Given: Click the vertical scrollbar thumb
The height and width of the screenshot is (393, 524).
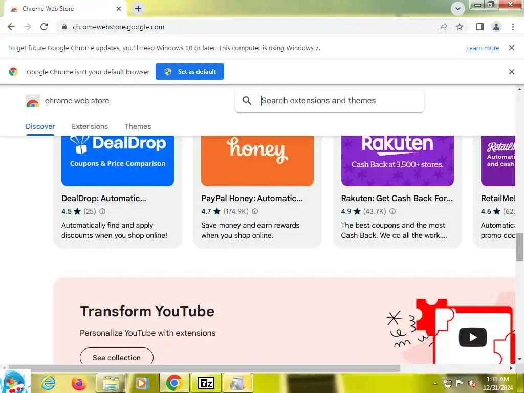Looking at the screenshot, I should click(x=519, y=247).
